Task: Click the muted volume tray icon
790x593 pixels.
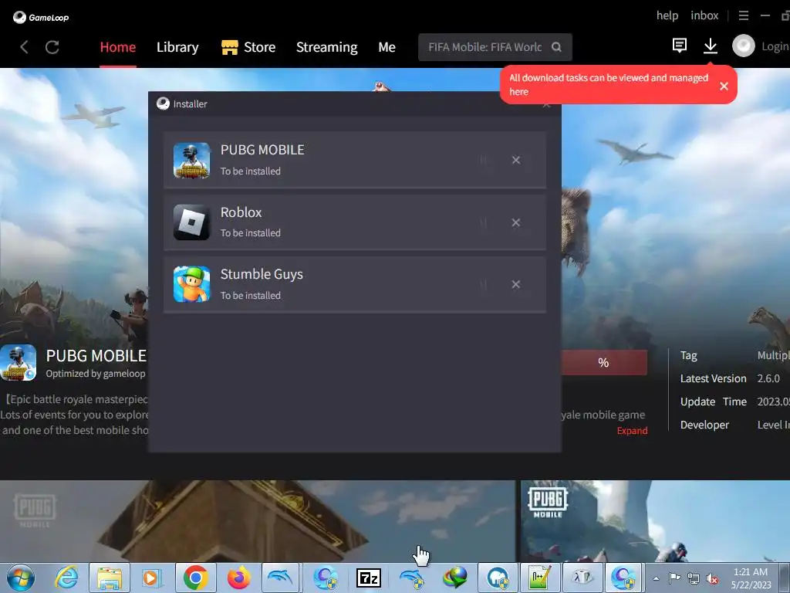Action: click(712, 578)
